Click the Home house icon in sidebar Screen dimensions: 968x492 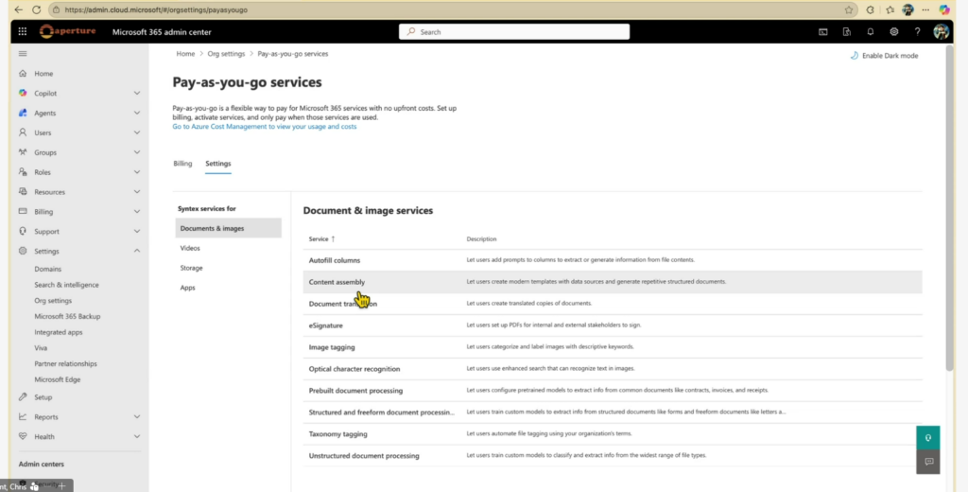(23, 74)
